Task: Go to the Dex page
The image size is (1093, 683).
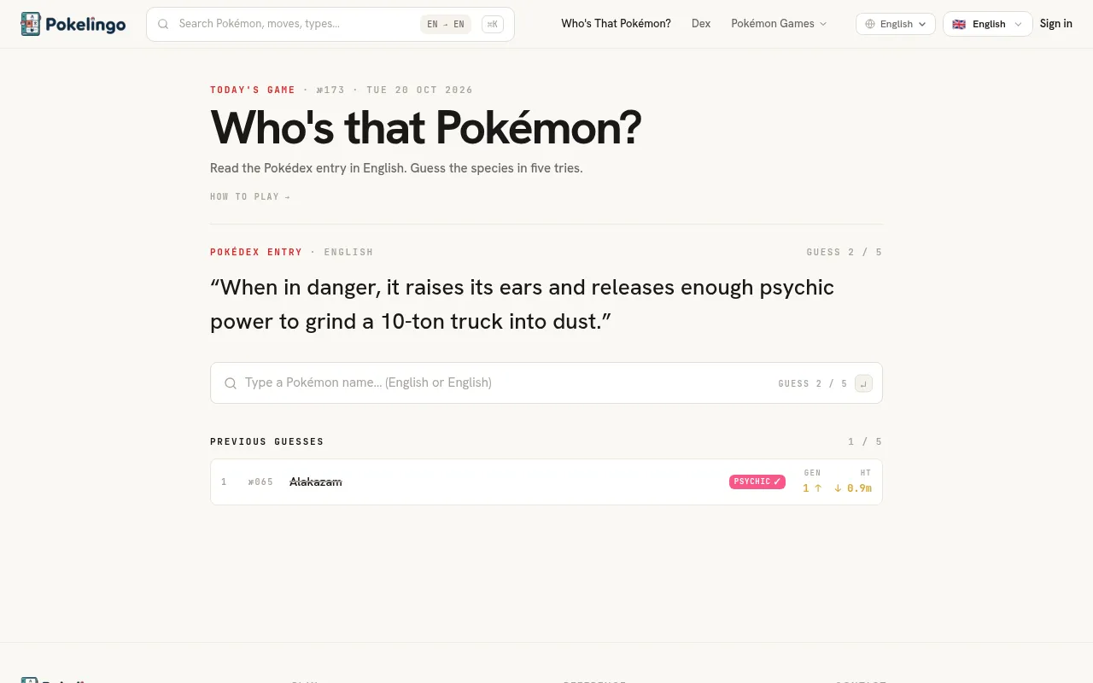Action: (x=701, y=24)
